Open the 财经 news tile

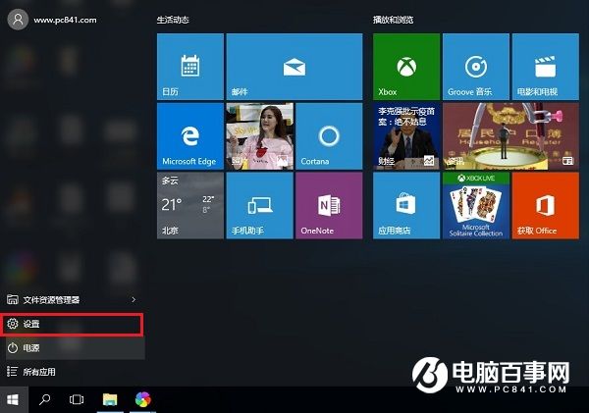[406, 136]
